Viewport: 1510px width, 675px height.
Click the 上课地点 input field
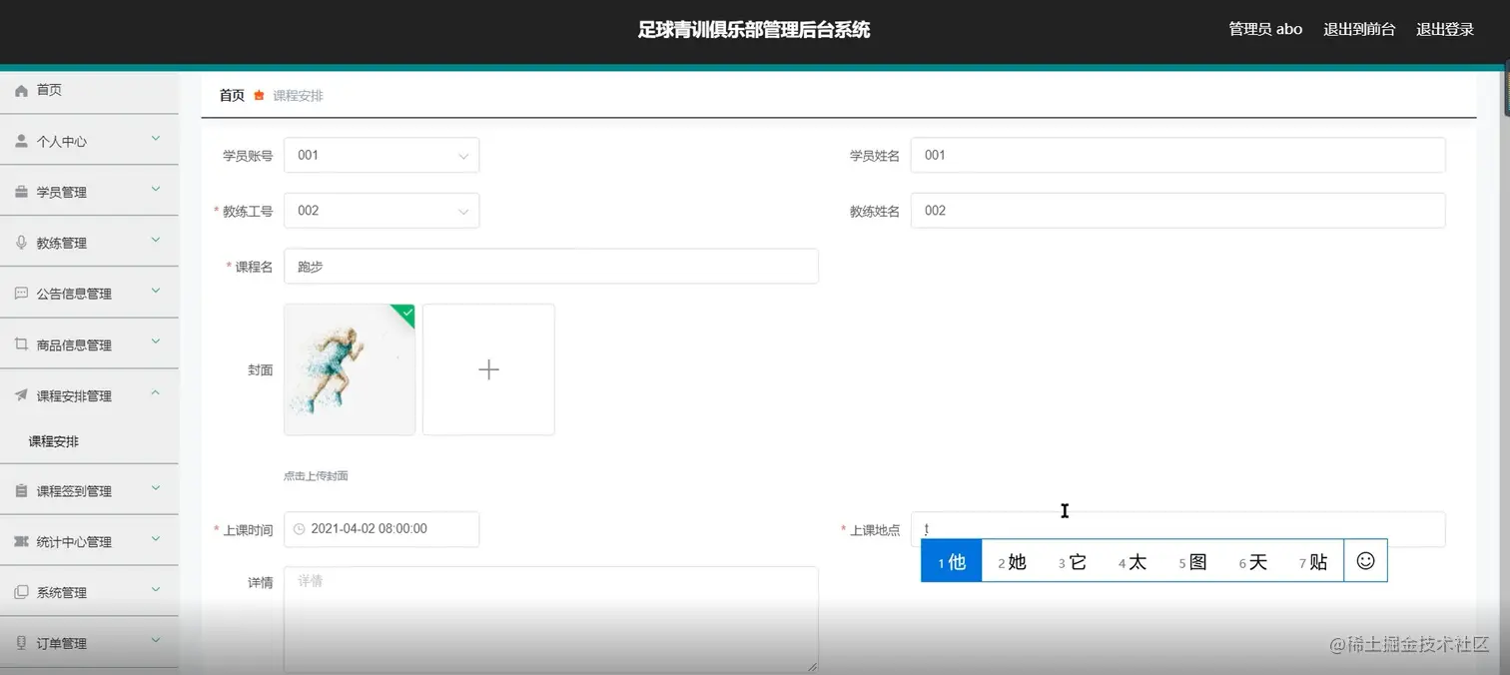[1178, 529]
